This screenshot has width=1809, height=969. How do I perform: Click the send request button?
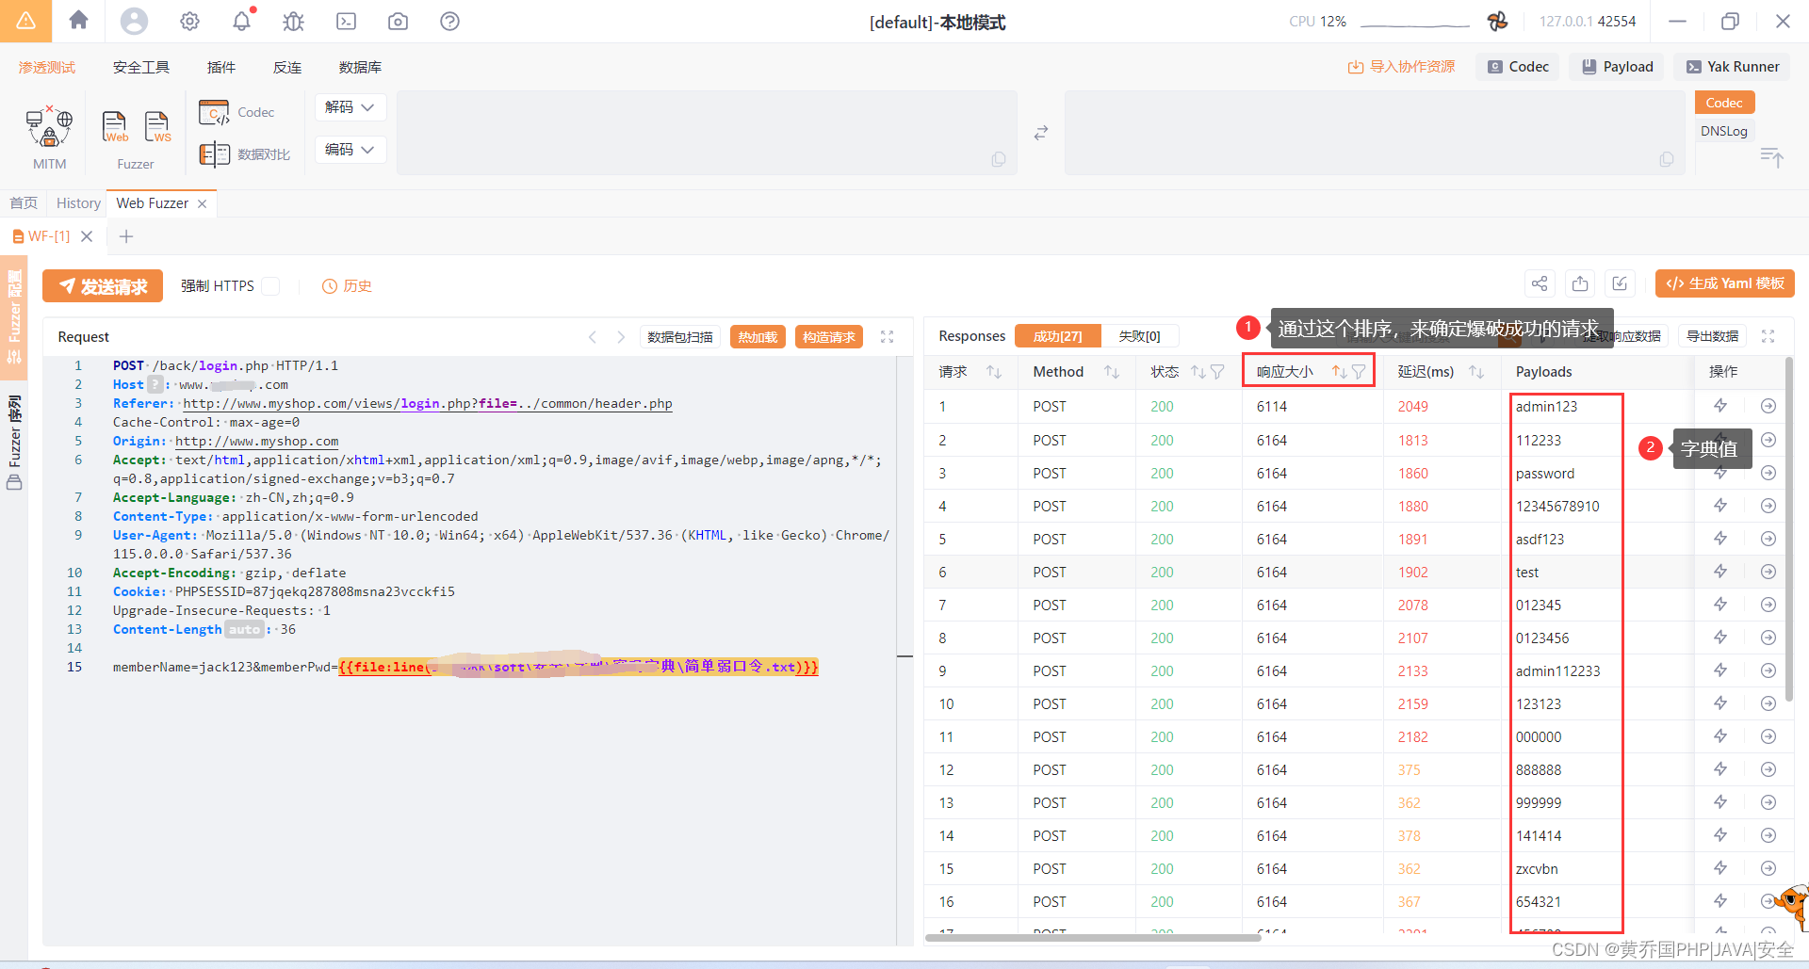click(103, 286)
